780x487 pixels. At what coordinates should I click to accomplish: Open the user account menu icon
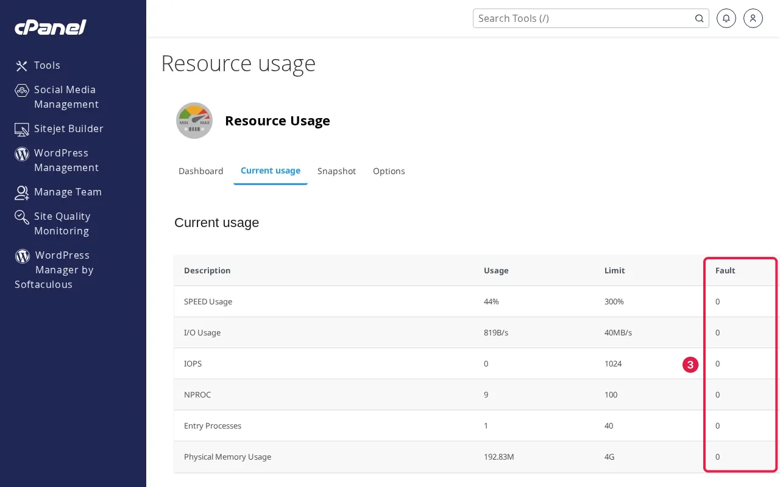[753, 18]
